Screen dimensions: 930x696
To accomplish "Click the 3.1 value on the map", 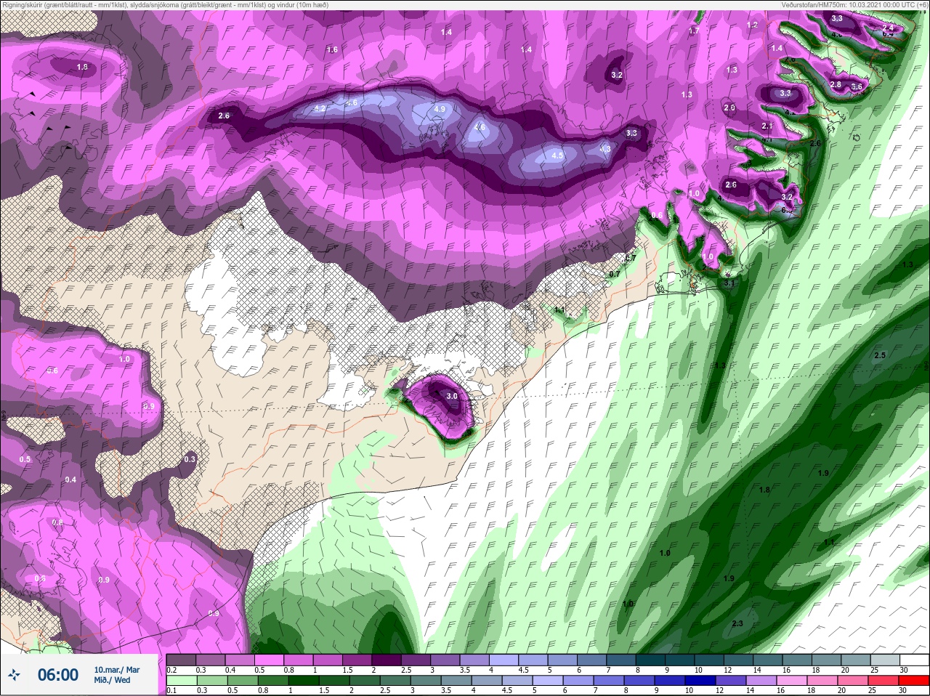I will click(729, 283).
